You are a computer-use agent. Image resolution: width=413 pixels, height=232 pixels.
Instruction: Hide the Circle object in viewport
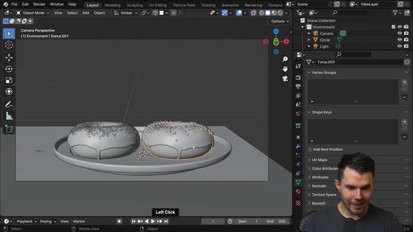click(x=399, y=40)
